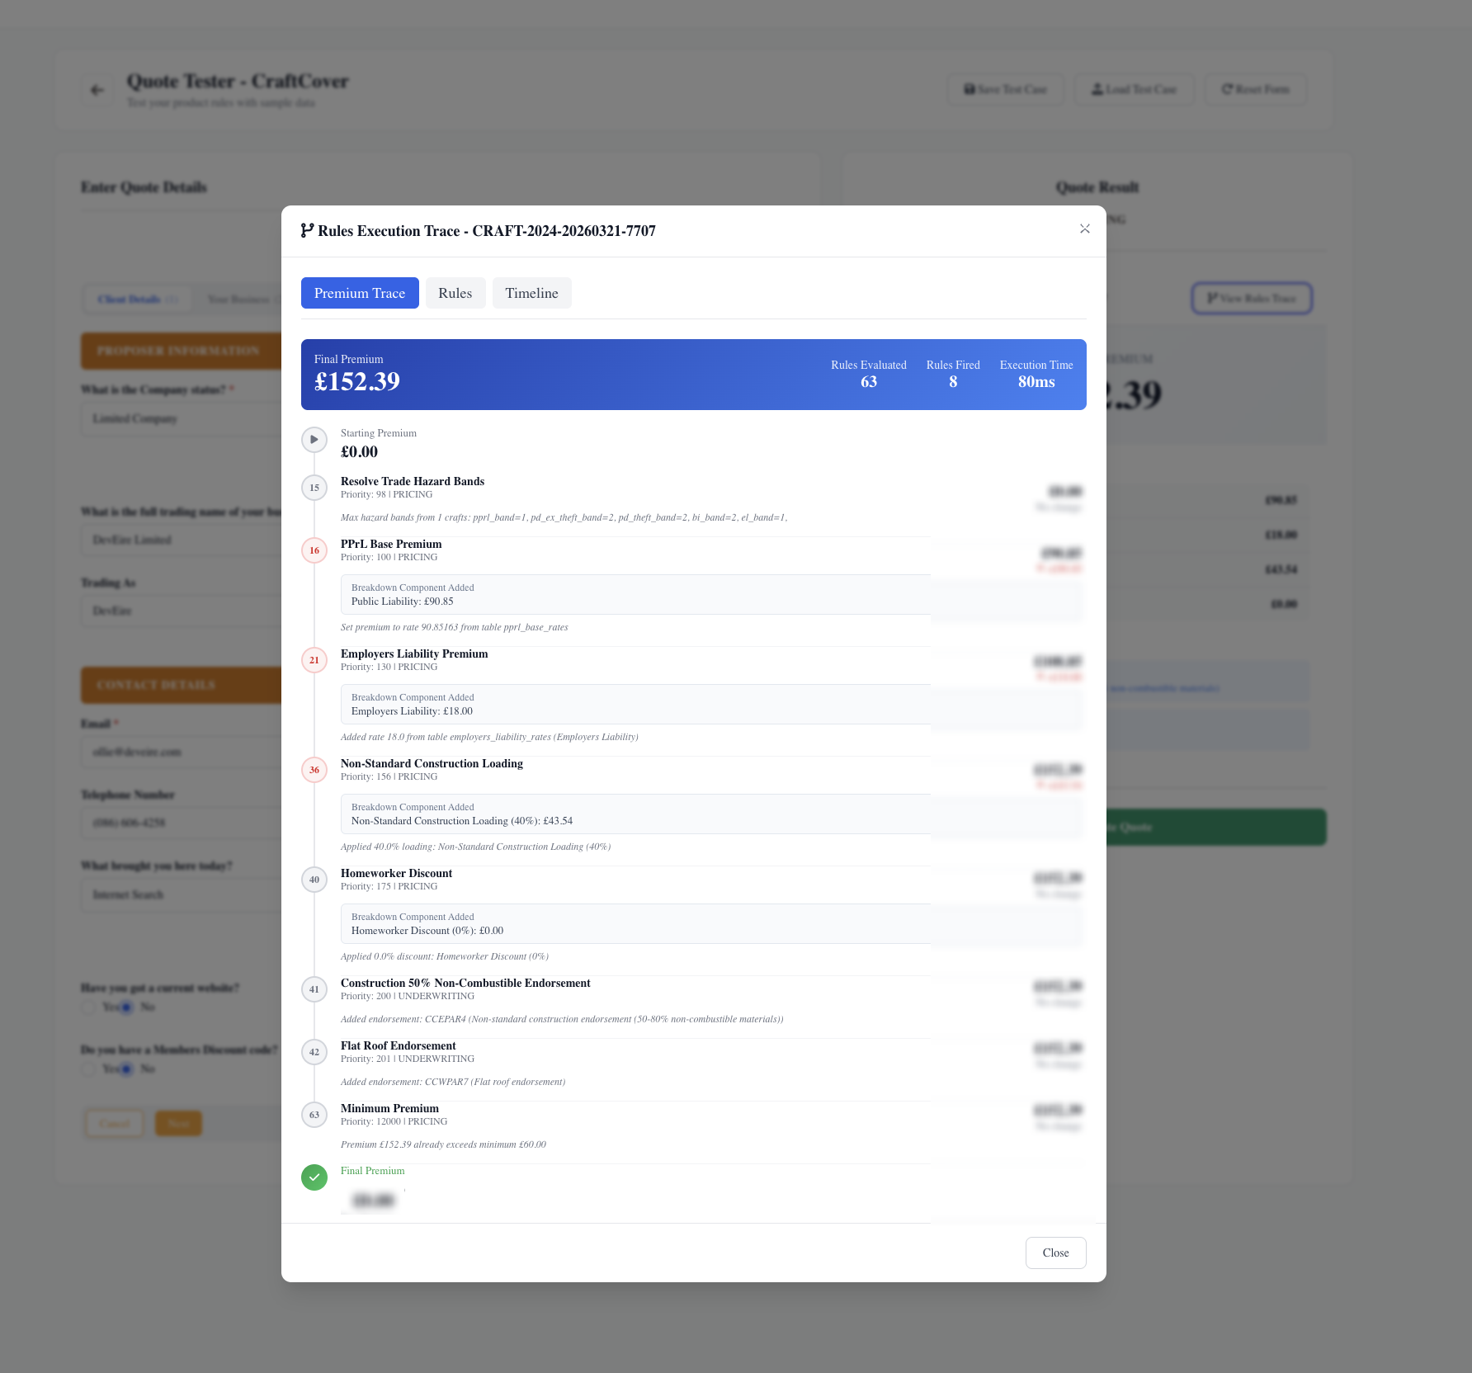Click Construction 50% Non-Combustible Endorsement title
Image resolution: width=1472 pixels, height=1373 pixels.
point(465,983)
